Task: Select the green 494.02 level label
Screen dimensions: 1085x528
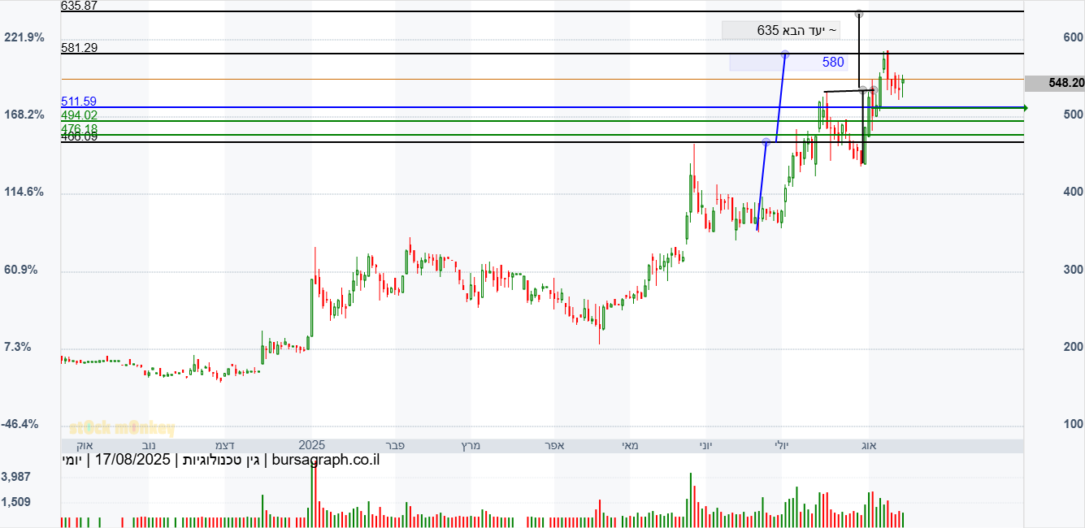Action: point(79,115)
